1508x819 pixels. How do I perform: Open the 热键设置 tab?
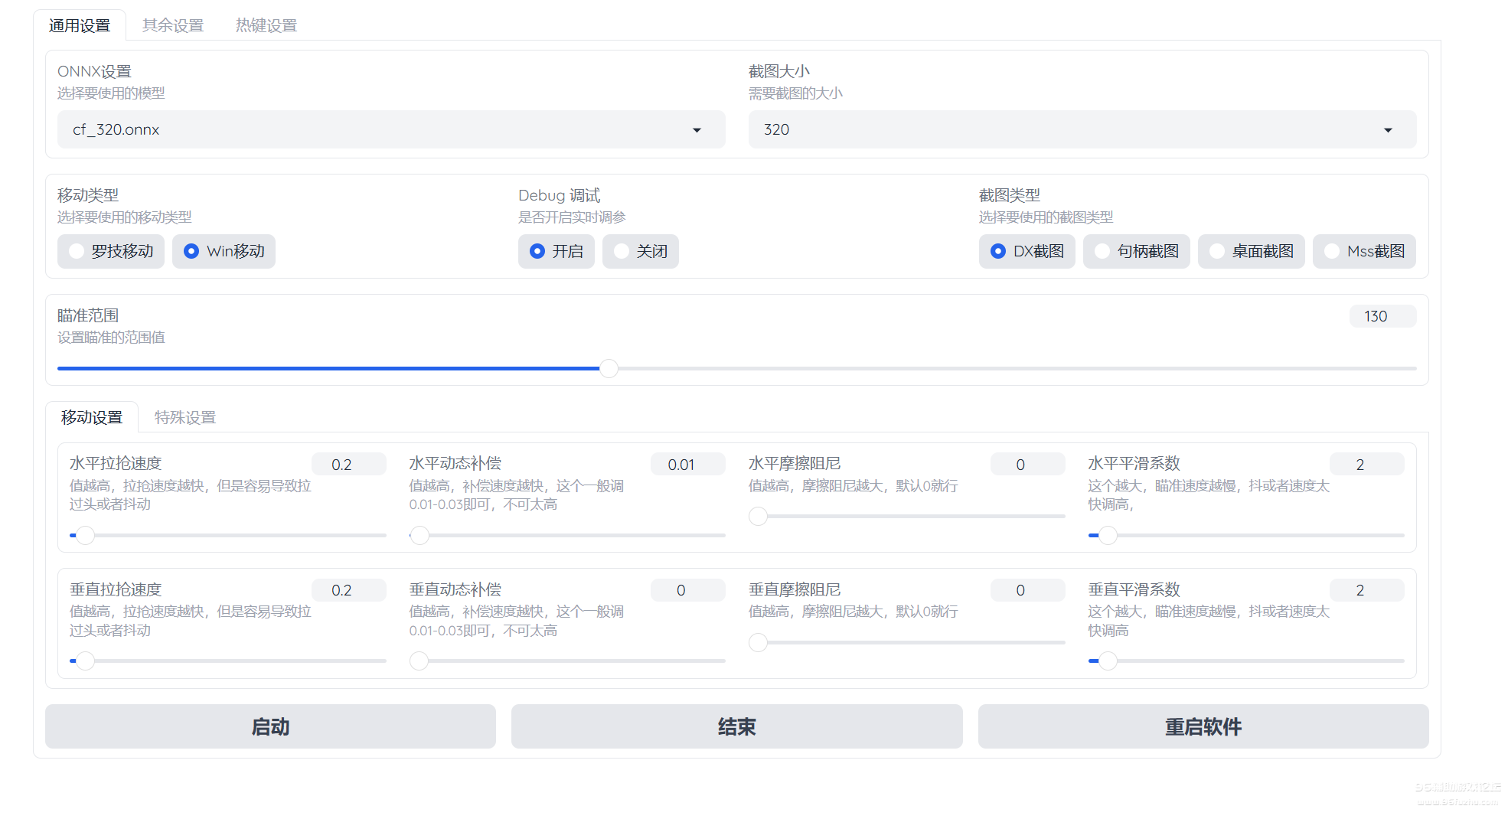click(x=266, y=26)
